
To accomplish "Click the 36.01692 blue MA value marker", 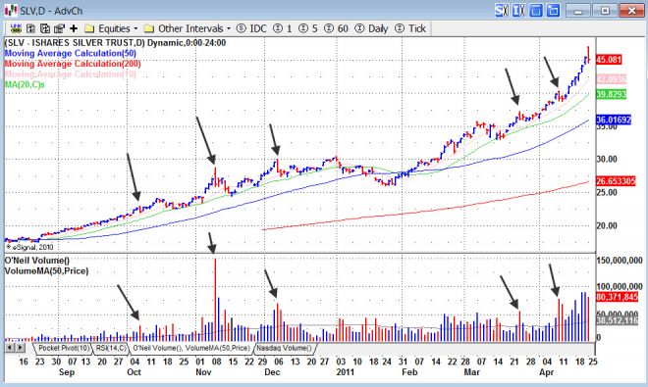I will point(614,121).
